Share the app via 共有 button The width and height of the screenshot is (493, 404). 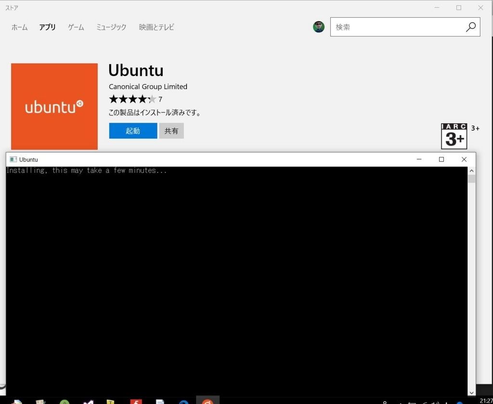171,131
